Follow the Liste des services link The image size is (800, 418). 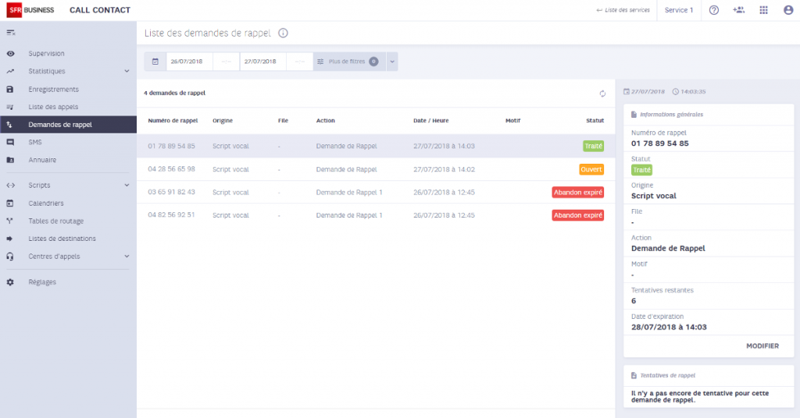(623, 10)
